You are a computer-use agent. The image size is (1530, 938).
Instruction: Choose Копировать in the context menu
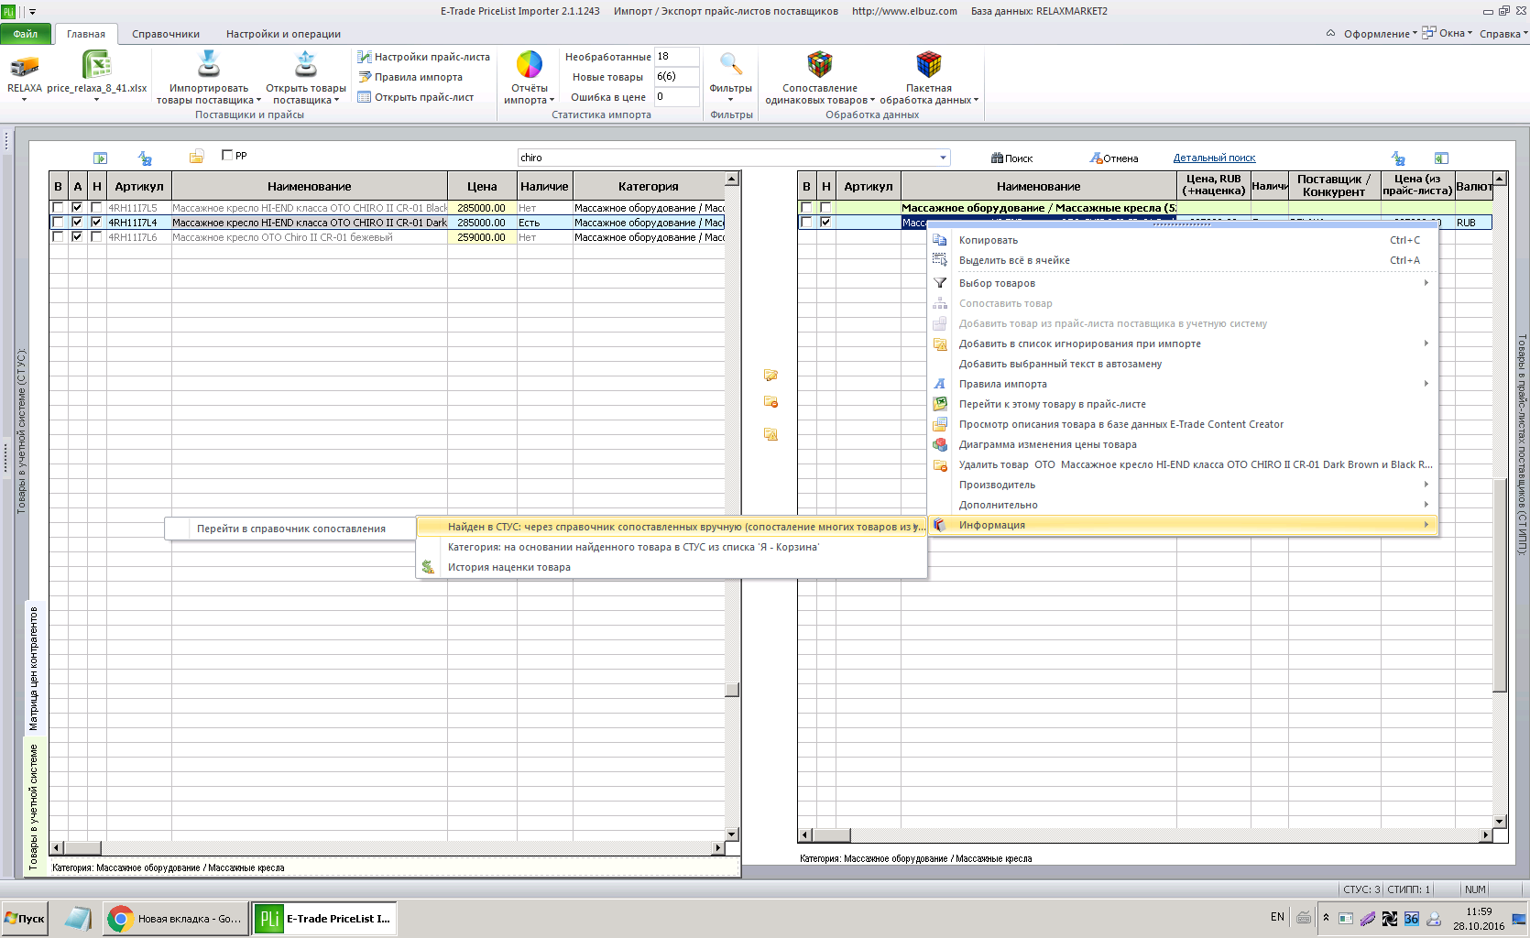[1182, 240]
